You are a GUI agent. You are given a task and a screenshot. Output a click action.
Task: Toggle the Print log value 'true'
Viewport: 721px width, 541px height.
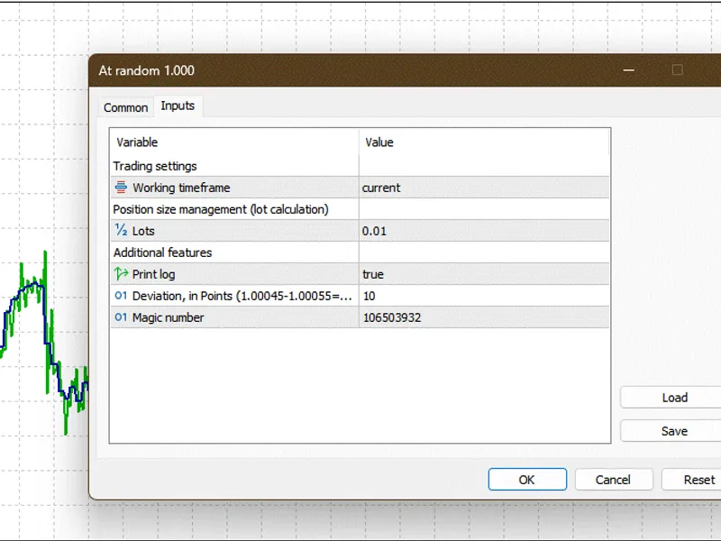[484, 274]
